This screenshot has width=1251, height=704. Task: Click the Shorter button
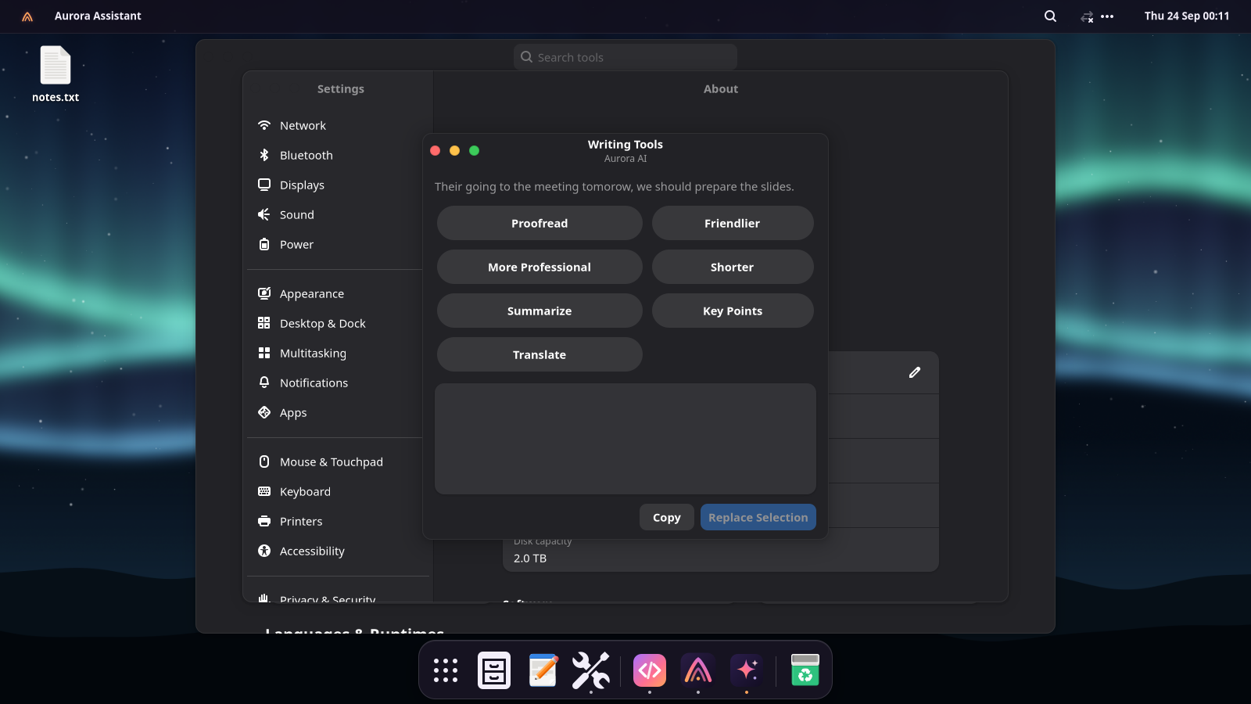pos(733,267)
